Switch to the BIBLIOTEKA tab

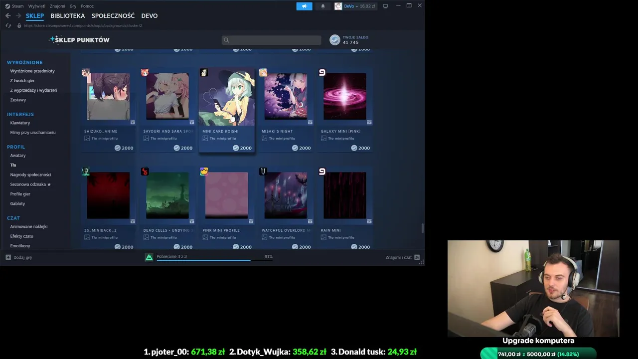tap(67, 16)
